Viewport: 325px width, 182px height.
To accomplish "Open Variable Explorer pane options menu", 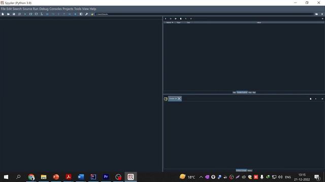I will (x=322, y=19).
